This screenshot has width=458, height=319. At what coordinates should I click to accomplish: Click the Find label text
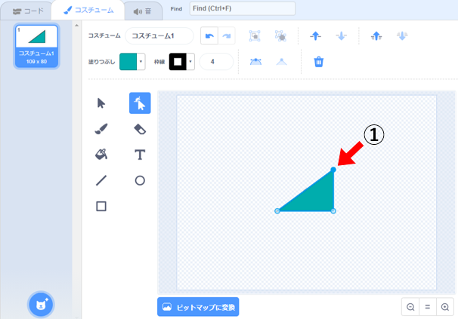pos(176,9)
